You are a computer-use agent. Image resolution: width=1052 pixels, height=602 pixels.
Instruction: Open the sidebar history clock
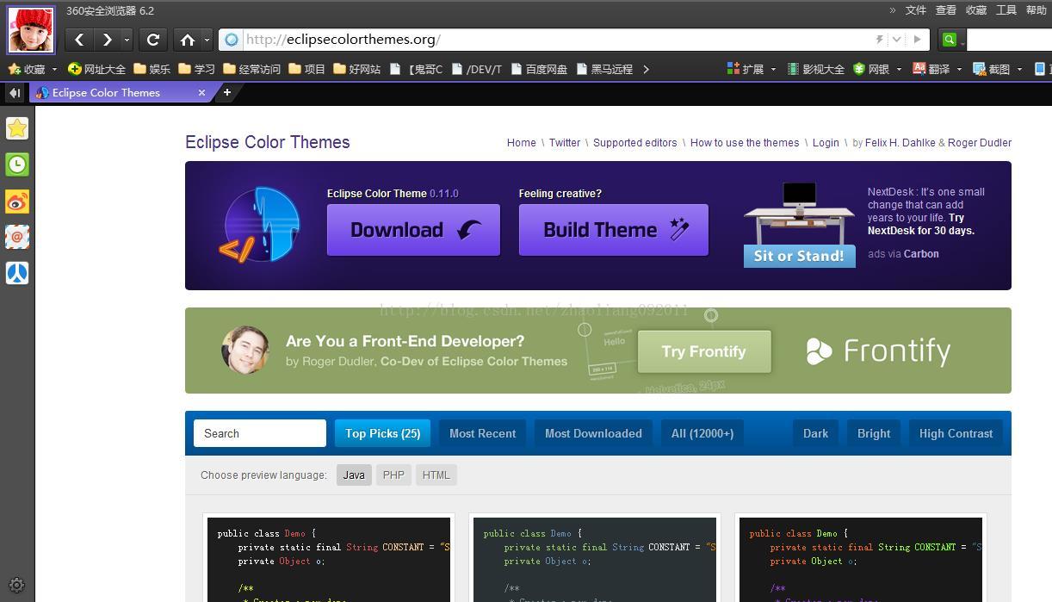click(17, 164)
